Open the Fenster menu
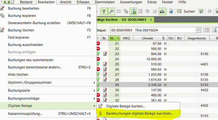 point(167,2)
